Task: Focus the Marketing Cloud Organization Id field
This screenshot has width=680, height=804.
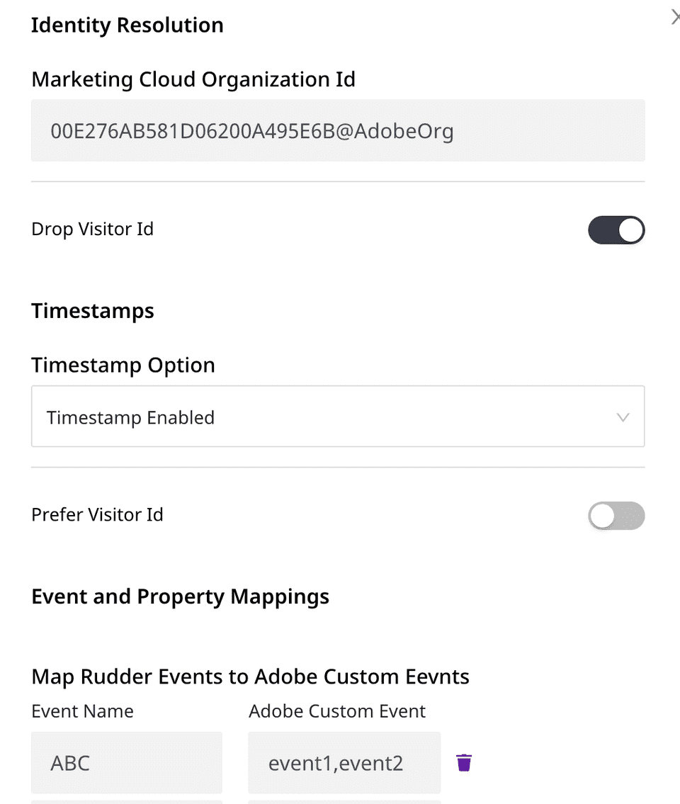Action: click(338, 131)
